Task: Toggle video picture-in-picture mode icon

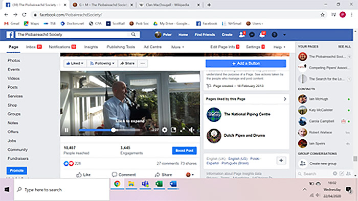Action: coord(173,130)
